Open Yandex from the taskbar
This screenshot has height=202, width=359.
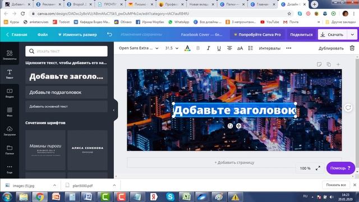154,197
